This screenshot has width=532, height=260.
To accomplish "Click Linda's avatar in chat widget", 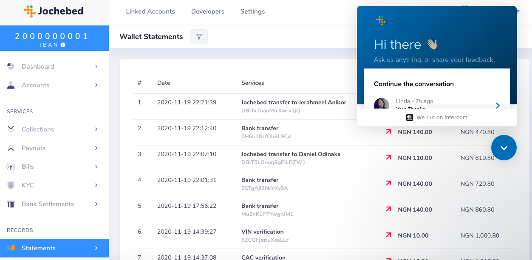I will click(382, 104).
